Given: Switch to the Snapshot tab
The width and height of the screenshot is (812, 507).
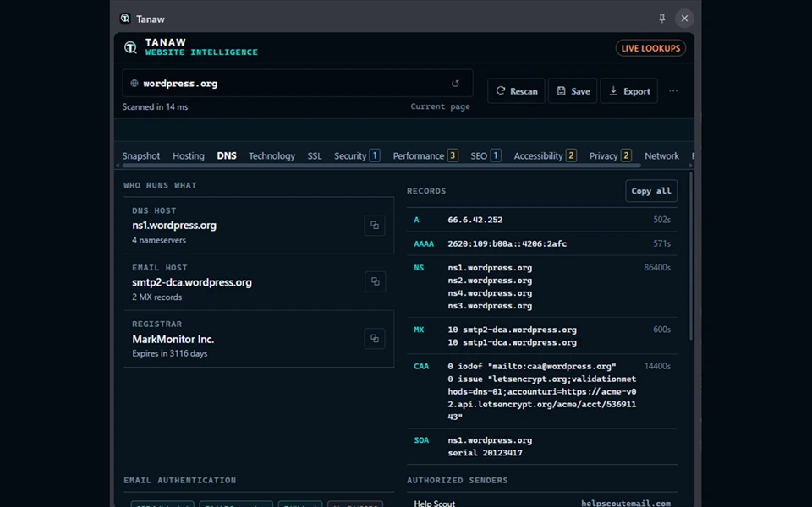Looking at the screenshot, I should pos(141,155).
